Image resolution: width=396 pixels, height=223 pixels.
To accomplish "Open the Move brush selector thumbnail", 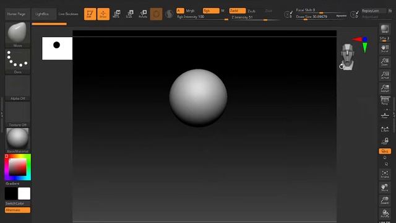I will [x=17, y=35].
